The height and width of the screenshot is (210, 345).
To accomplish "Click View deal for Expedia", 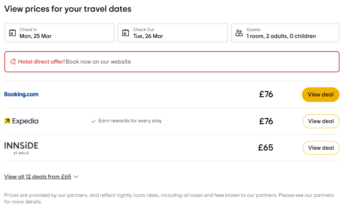I will [x=321, y=121].
